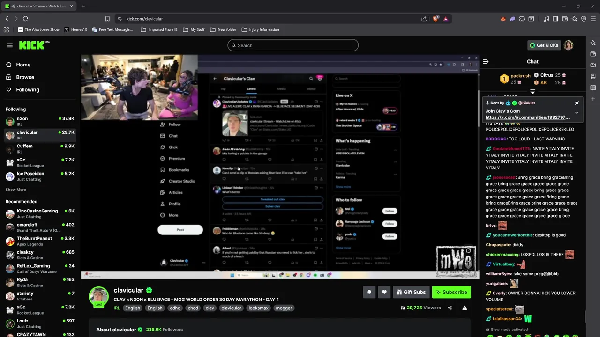Open TheBurntPeanut recommended channel

40,241
